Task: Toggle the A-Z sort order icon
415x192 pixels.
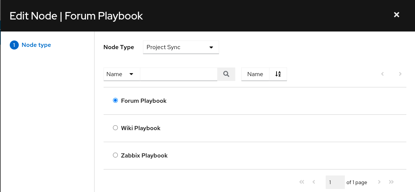Action: (x=278, y=74)
